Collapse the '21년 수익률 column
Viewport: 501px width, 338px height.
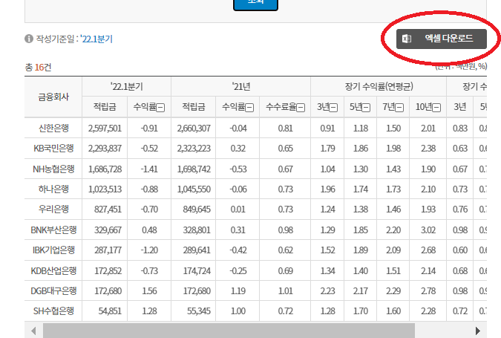pos(249,108)
